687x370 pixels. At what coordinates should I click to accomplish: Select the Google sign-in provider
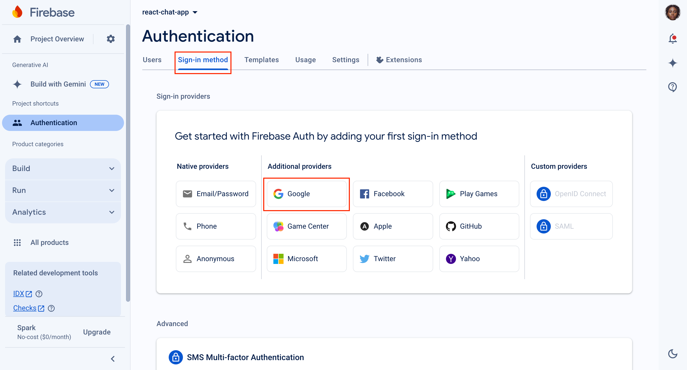(x=306, y=194)
